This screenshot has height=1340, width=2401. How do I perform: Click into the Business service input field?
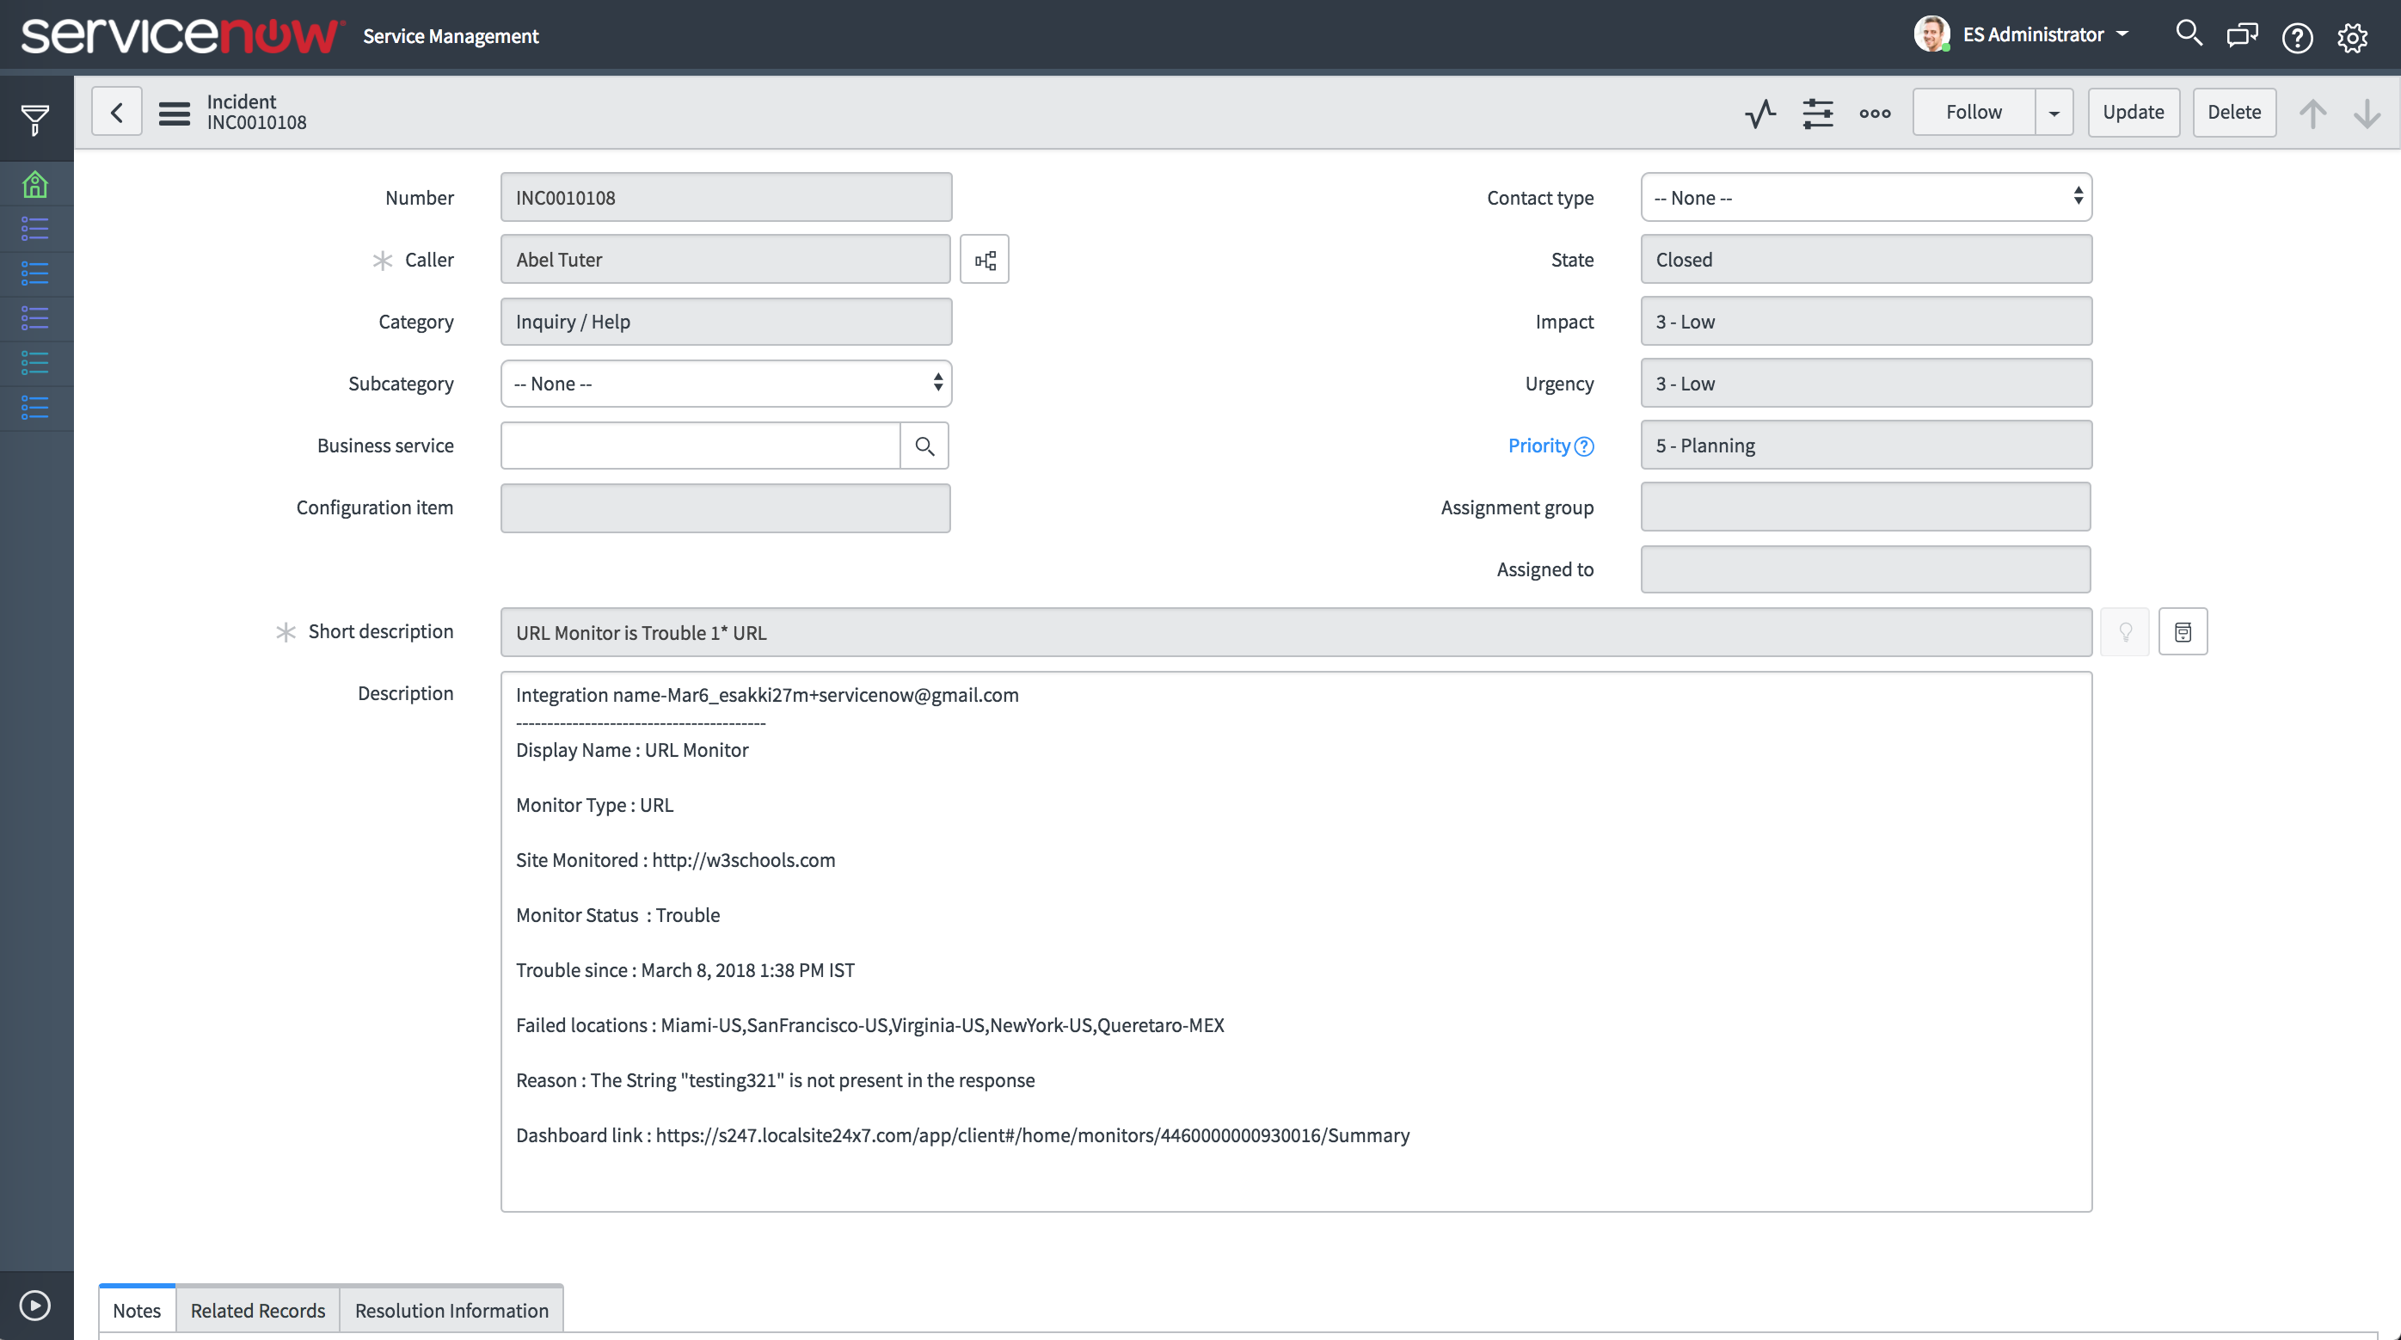[700, 446]
